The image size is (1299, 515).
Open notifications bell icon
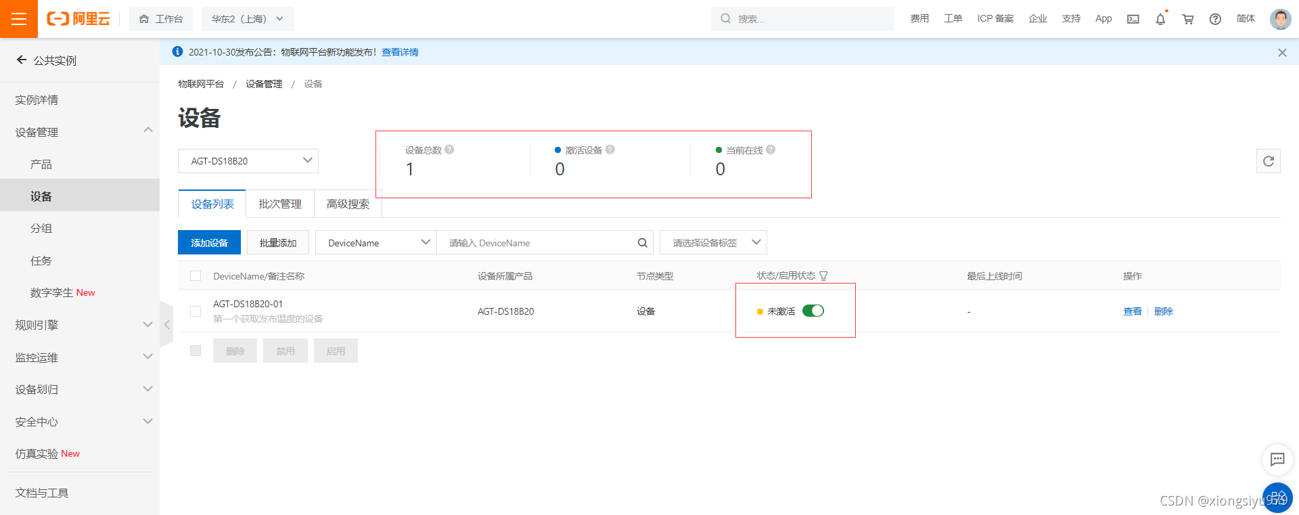1160,19
